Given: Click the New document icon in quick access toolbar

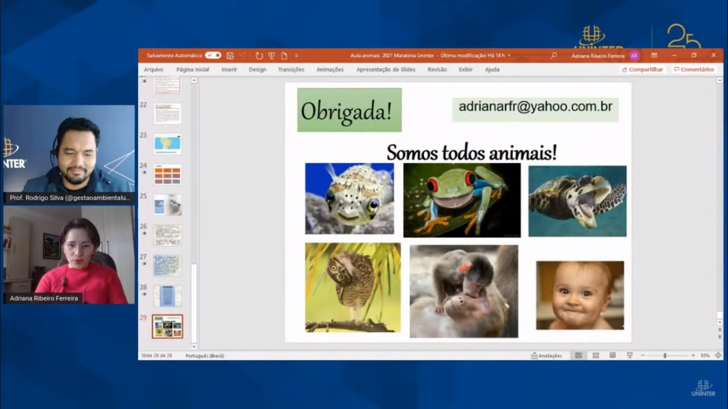Looking at the screenshot, I should (x=284, y=56).
